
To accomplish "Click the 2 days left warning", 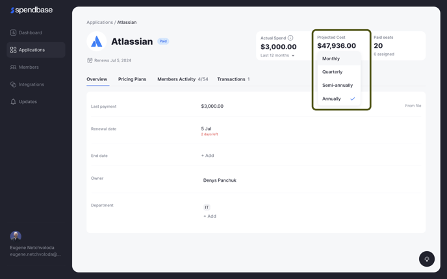I will (x=209, y=134).
